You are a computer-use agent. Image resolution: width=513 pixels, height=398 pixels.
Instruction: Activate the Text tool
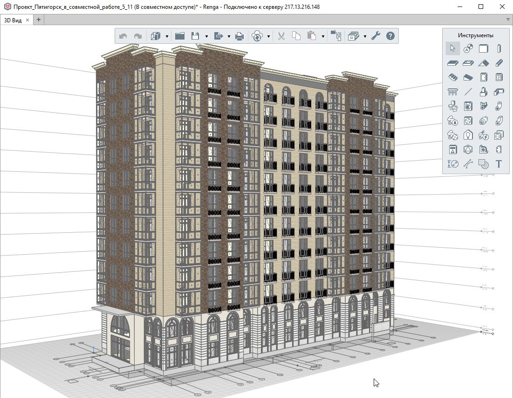pyautogui.click(x=498, y=163)
